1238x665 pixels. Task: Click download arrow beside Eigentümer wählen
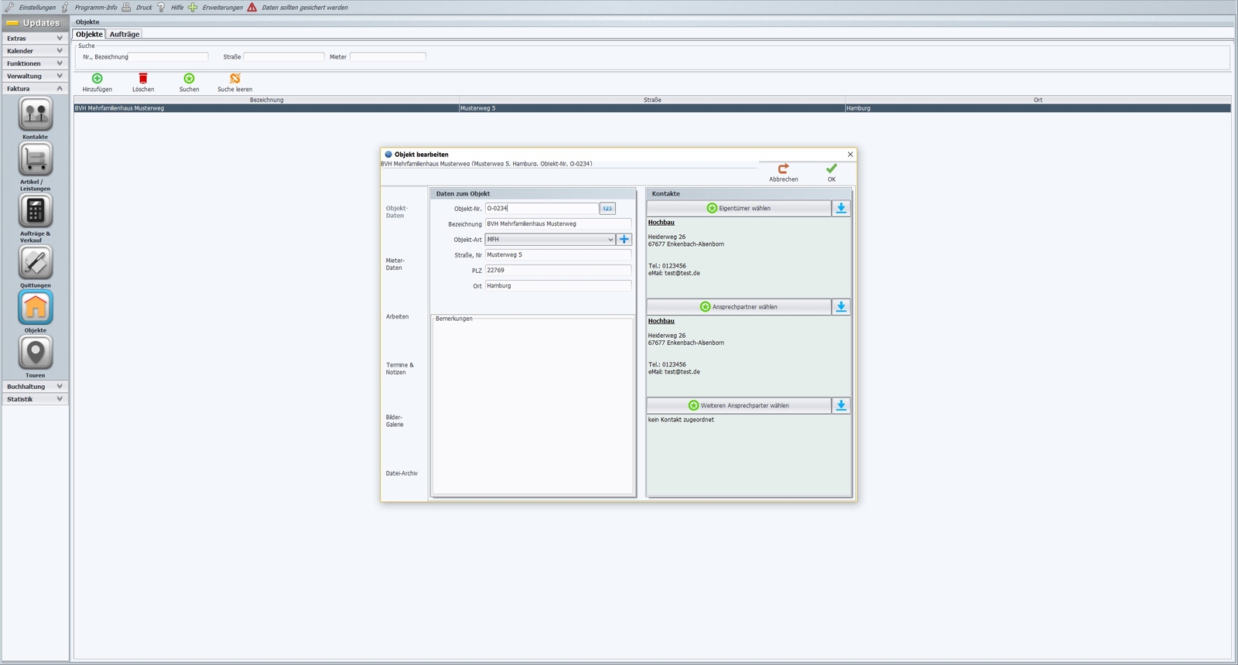point(841,208)
